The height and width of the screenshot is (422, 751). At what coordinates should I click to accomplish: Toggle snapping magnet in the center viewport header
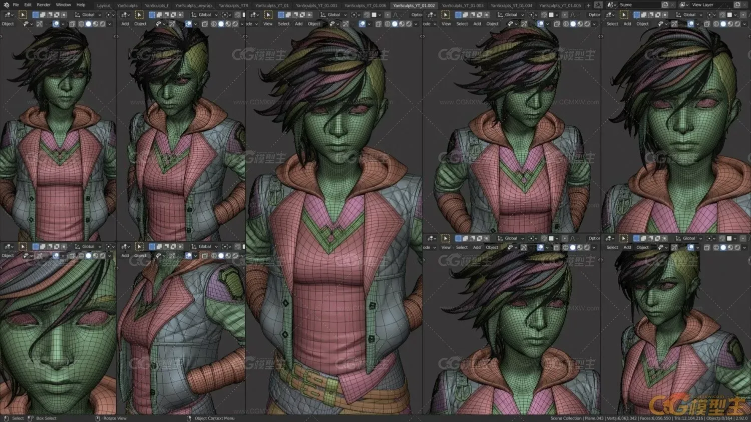tap(367, 15)
